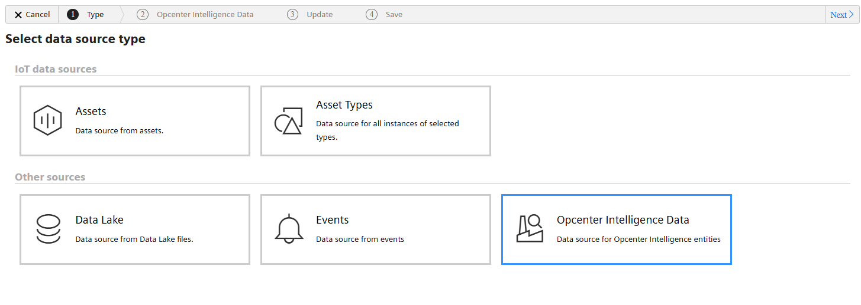Select the Asset Types title text
Viewport: 861px width, 305px height.
click(x=344, y=105)
